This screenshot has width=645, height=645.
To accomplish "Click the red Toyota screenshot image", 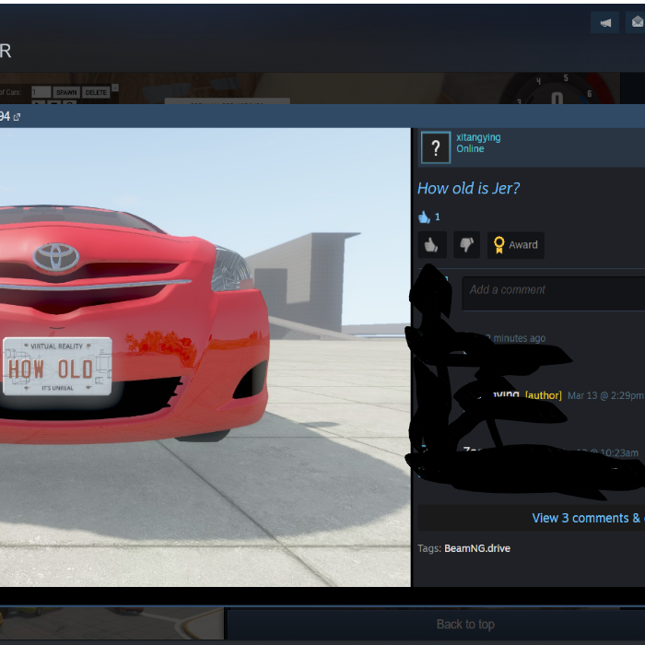I will click(x=205, y=358).
